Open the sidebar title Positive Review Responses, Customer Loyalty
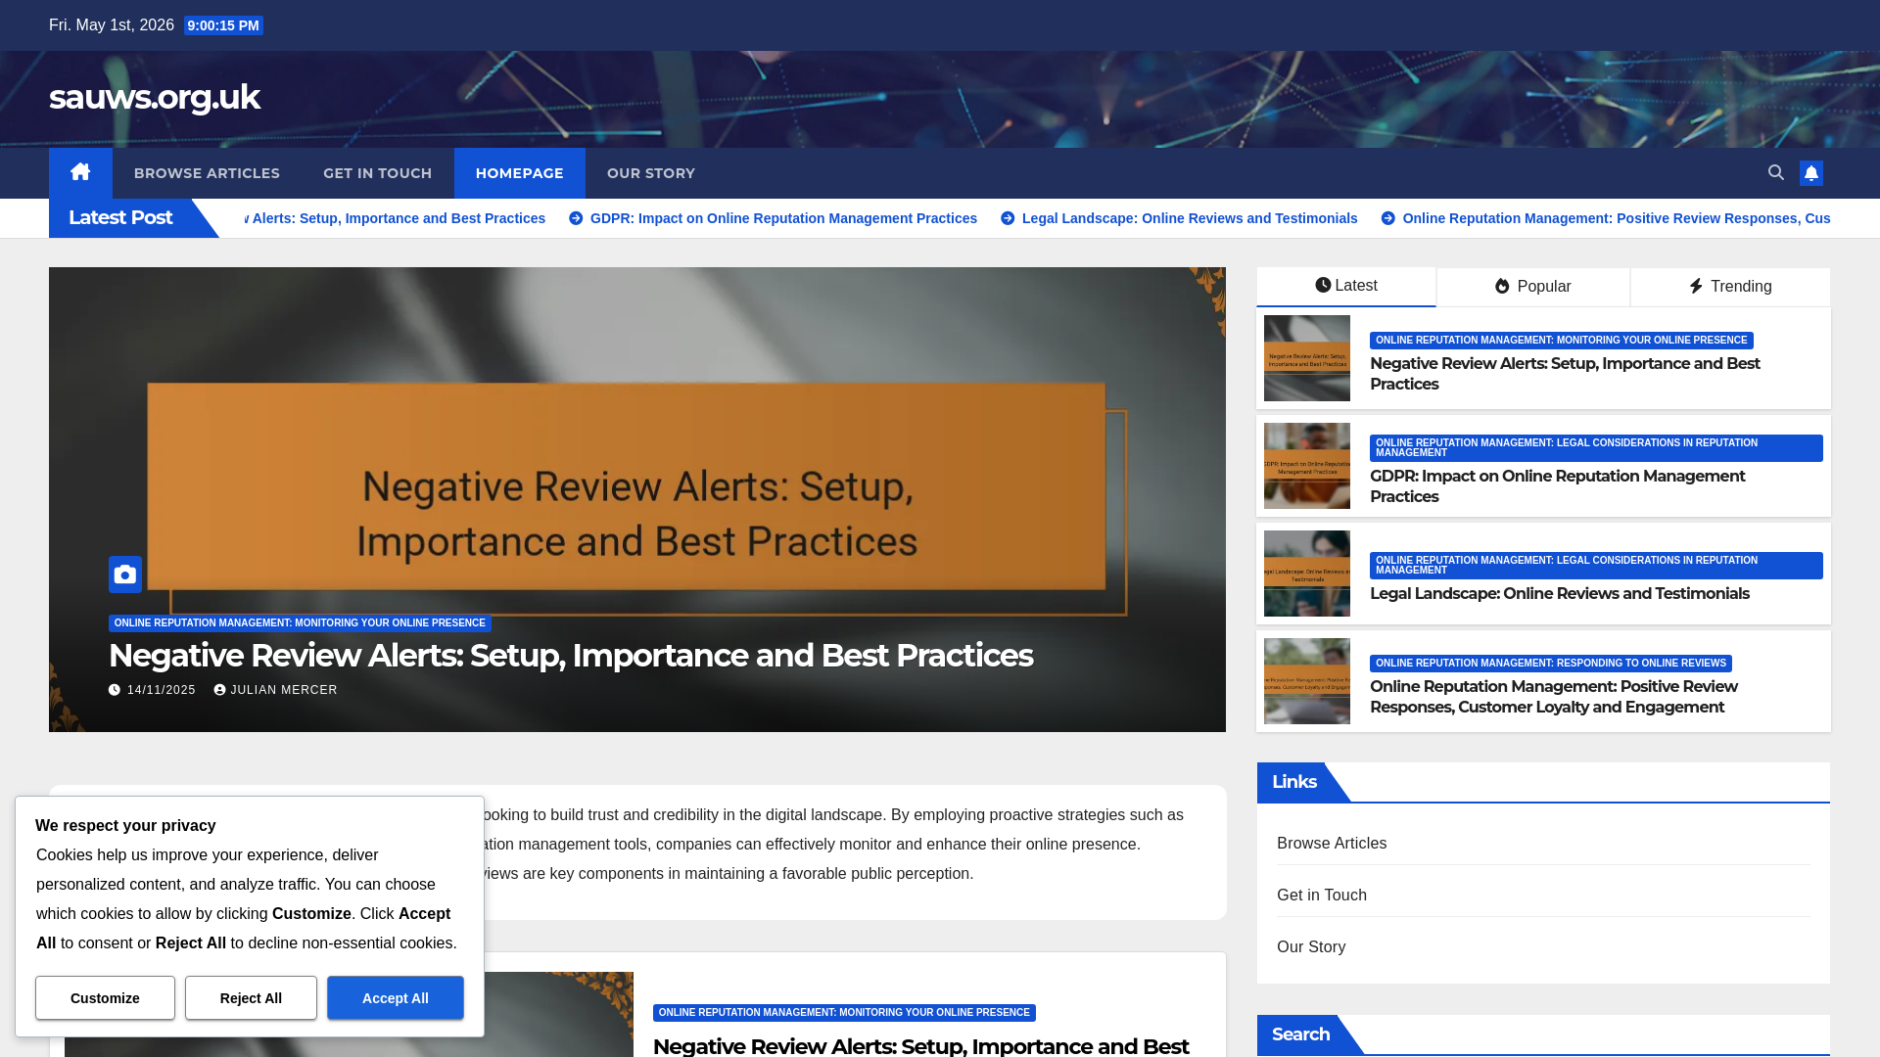The height and width of the screenshot is (1057, 1880). 1554,697
